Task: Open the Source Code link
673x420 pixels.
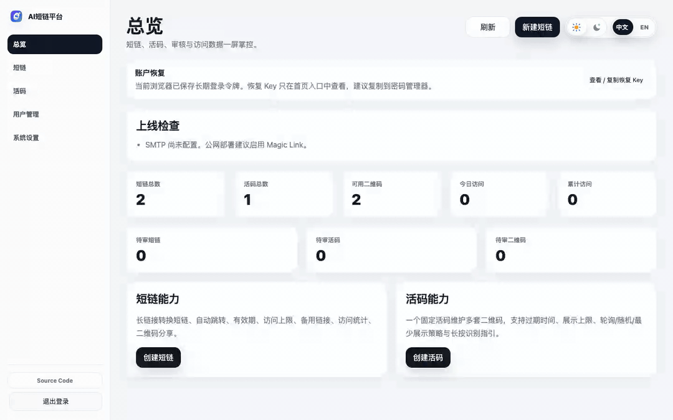Action: (55, 381)
